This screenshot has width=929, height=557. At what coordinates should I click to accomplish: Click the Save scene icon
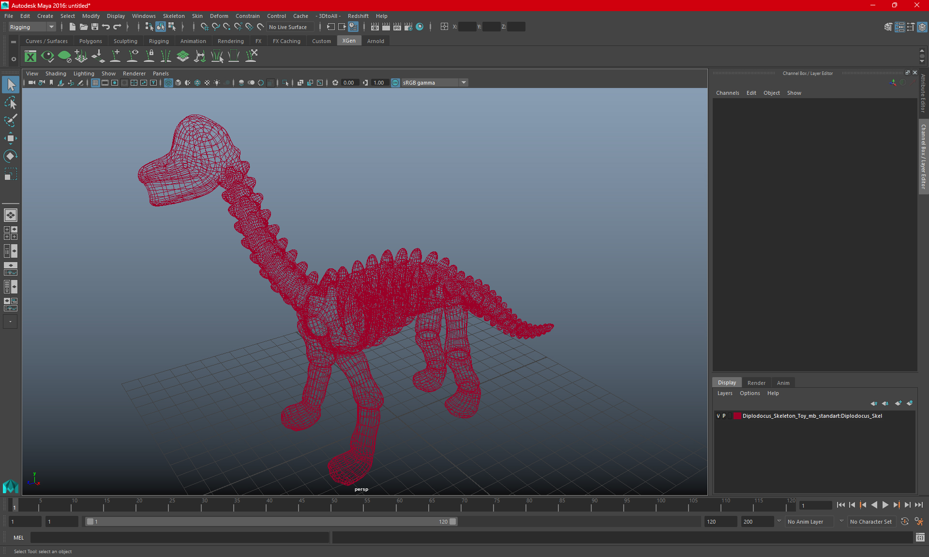pos(95,27)
